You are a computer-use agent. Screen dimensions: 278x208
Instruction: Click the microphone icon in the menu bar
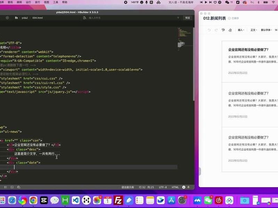coord(146,2)
